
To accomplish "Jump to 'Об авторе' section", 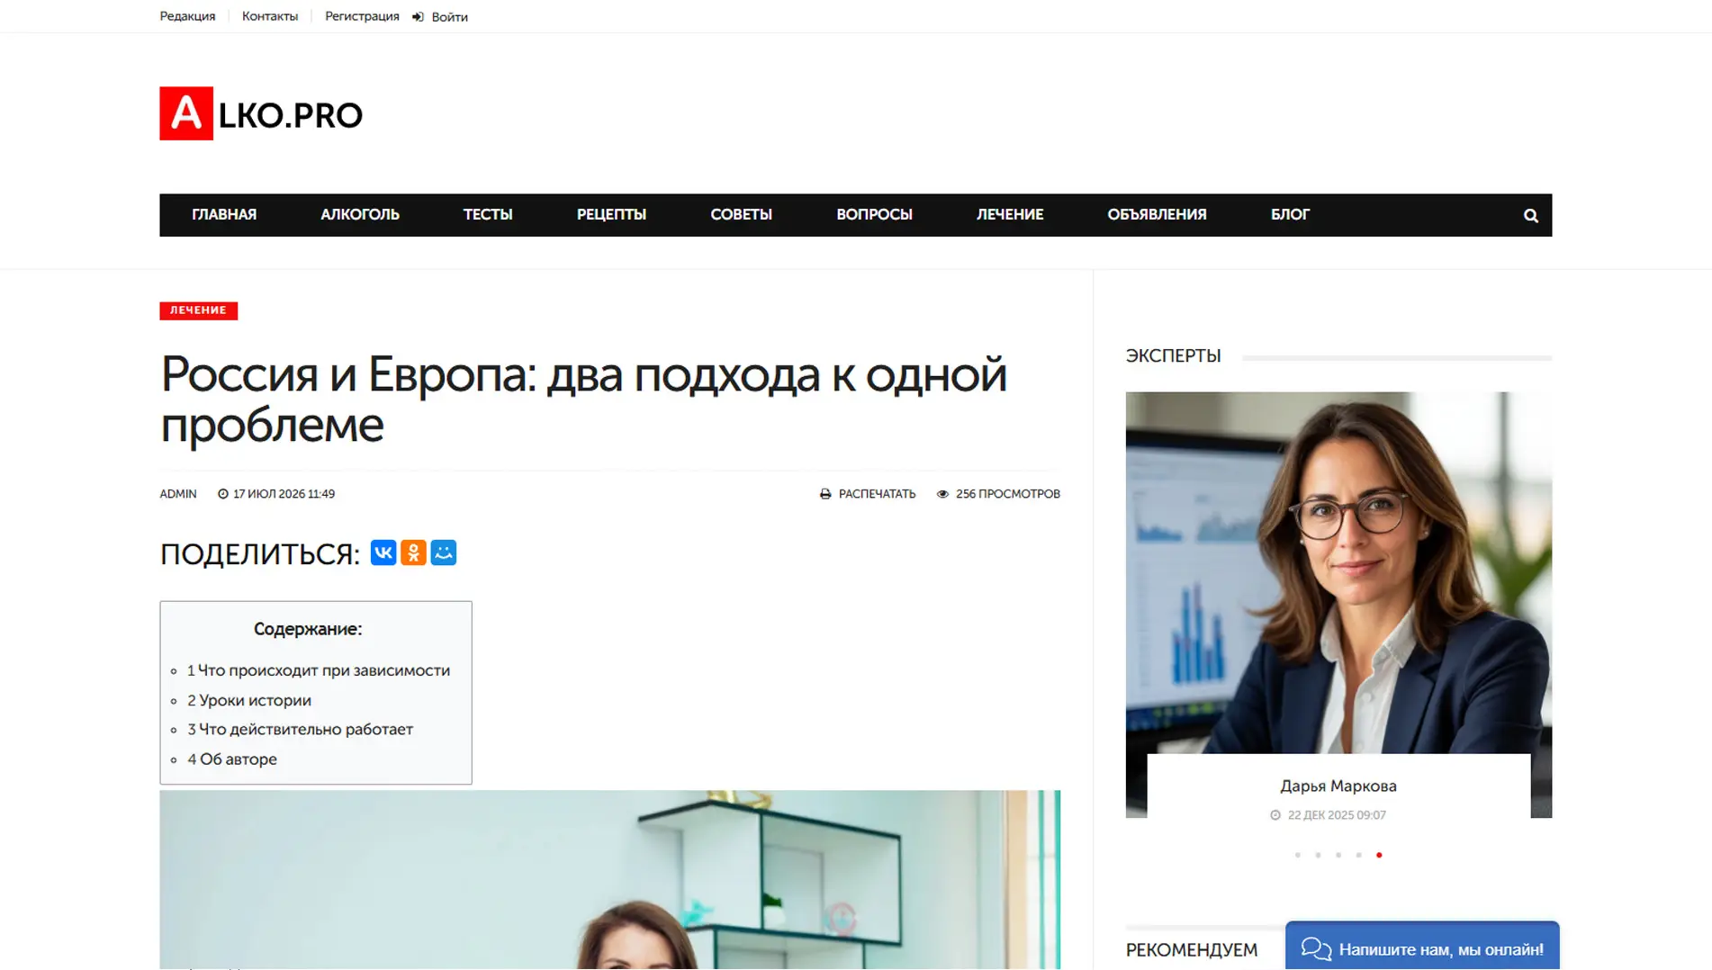I will [x=232, y=759].
